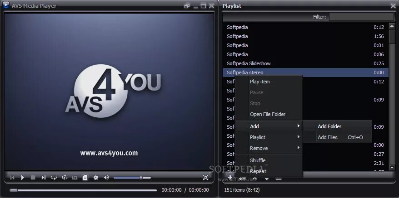
Task: Click the AVS Media Player app logo icon
Action: (x=5, y=5)
